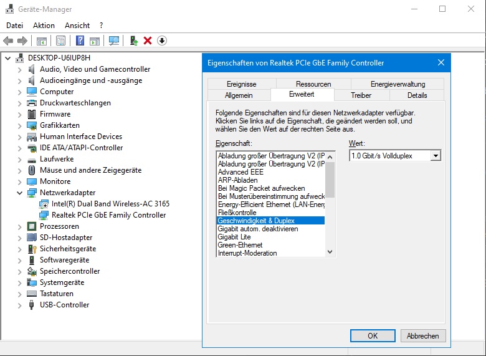
Task: Switch to the Treiber tab
Action: pos(361,95)
